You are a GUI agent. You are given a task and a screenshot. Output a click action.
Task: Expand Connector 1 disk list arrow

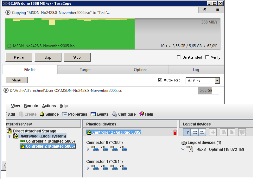88,168
